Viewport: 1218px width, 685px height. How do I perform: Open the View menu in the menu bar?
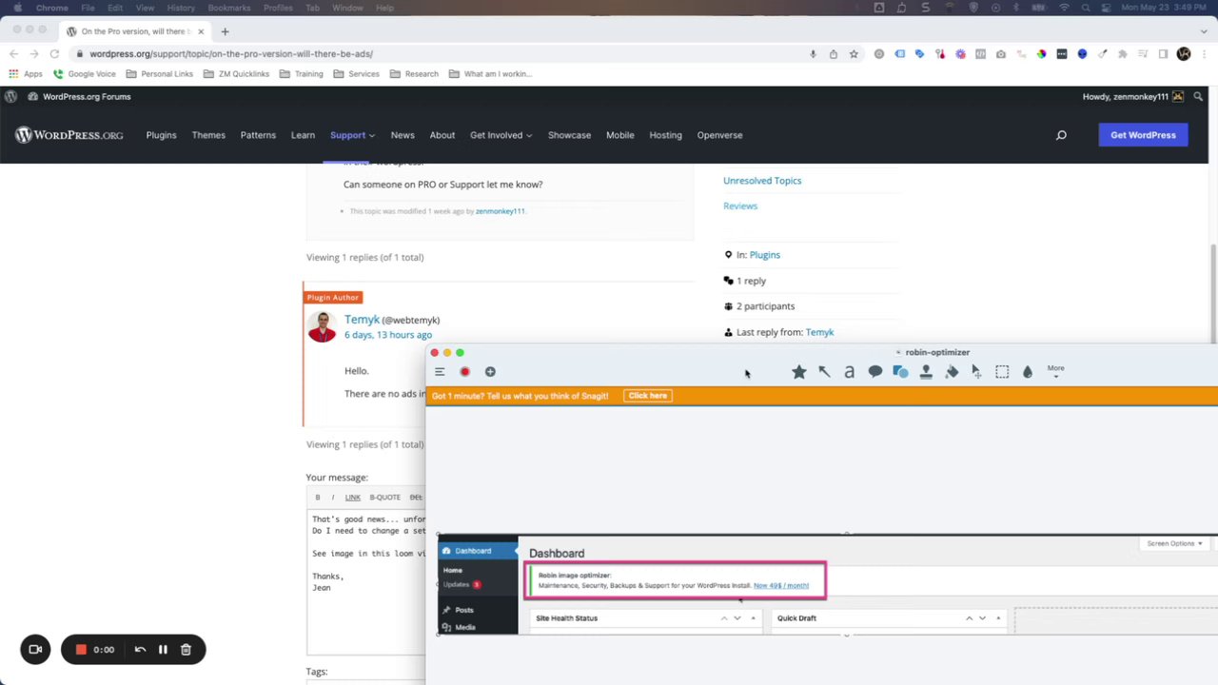tap(145, 8)
